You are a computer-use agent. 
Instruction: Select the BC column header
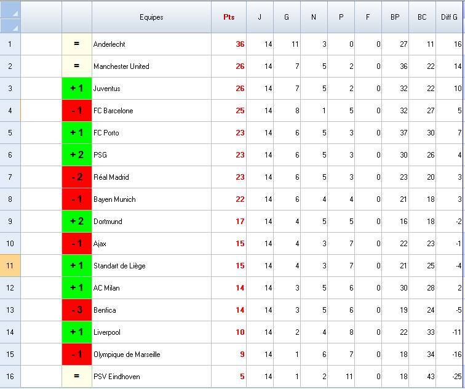[x=422, y=17]
